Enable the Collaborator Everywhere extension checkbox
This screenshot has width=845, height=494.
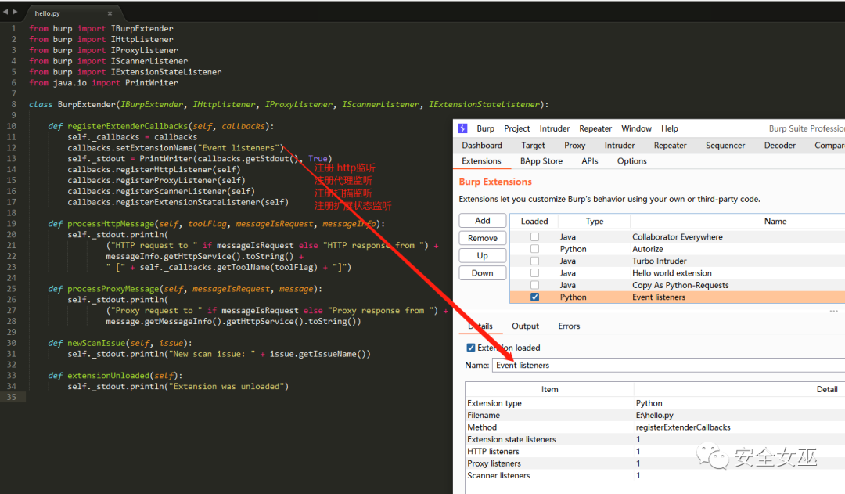point(534,236)
